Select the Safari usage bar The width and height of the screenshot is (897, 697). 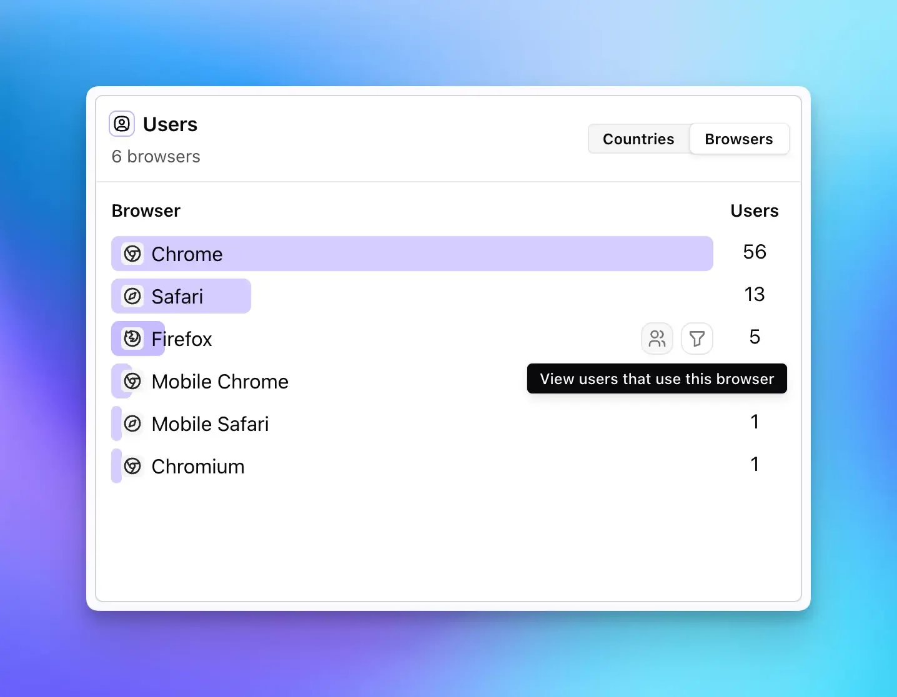(x=181, y=296)
